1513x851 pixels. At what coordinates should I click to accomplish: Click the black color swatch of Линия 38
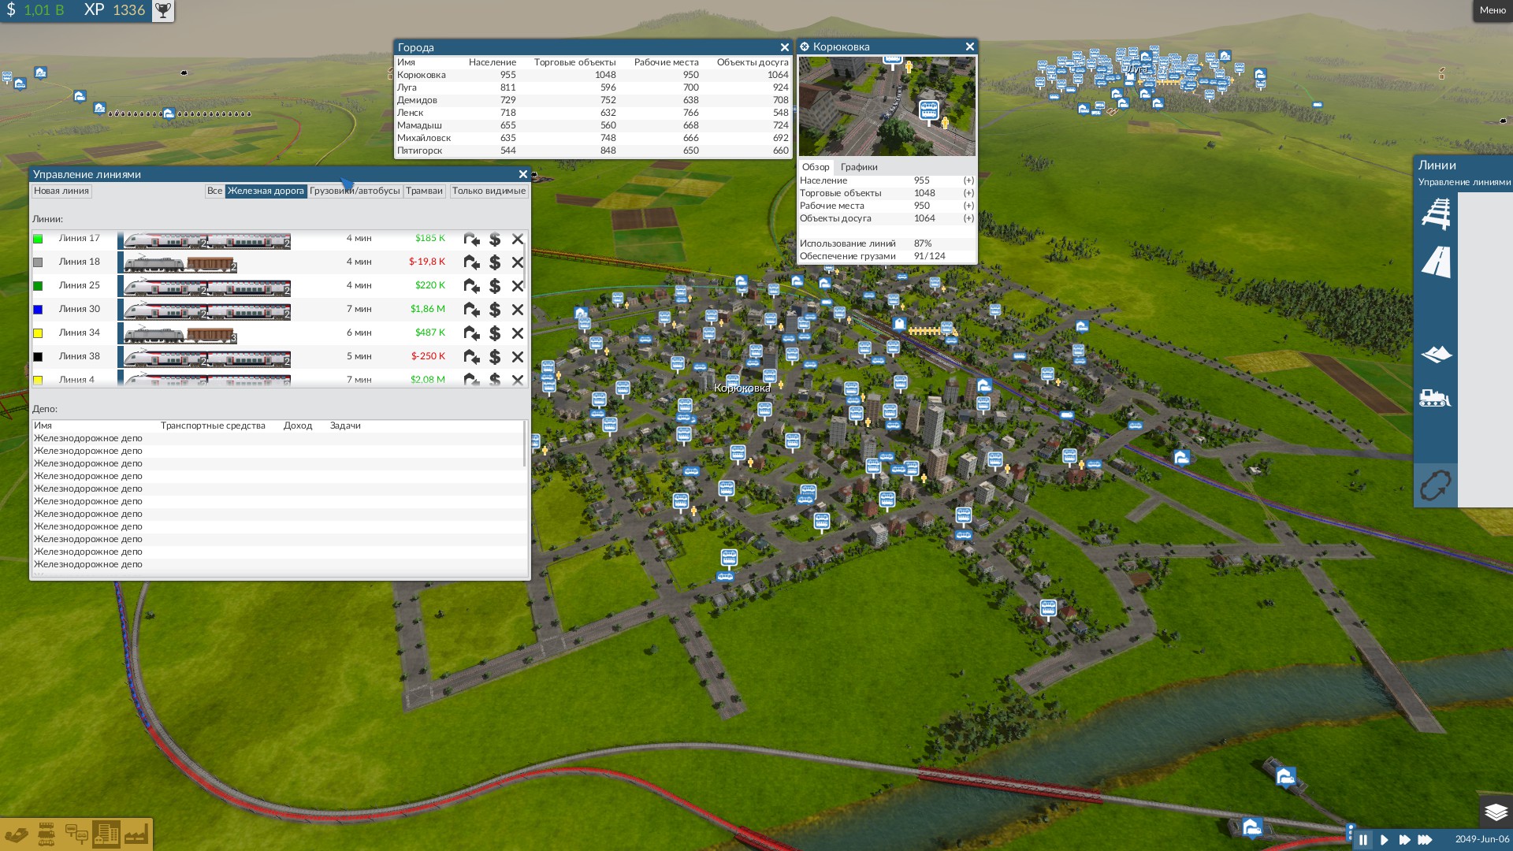pos(38,357)
